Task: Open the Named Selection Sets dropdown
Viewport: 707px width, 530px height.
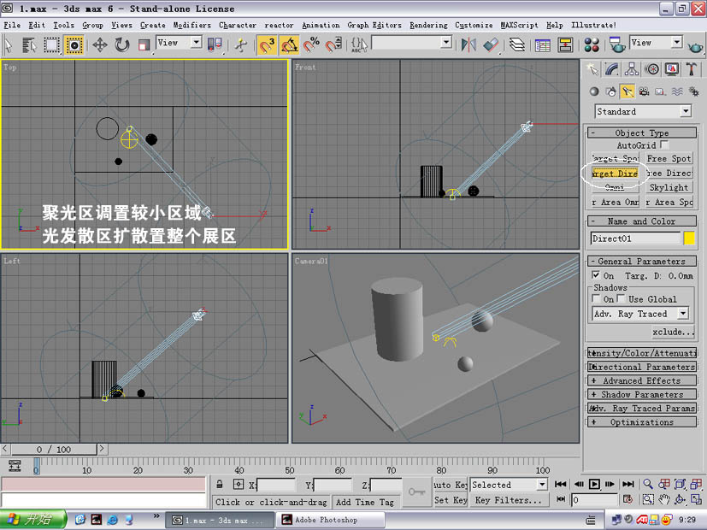Action: [x=412, y=43]
